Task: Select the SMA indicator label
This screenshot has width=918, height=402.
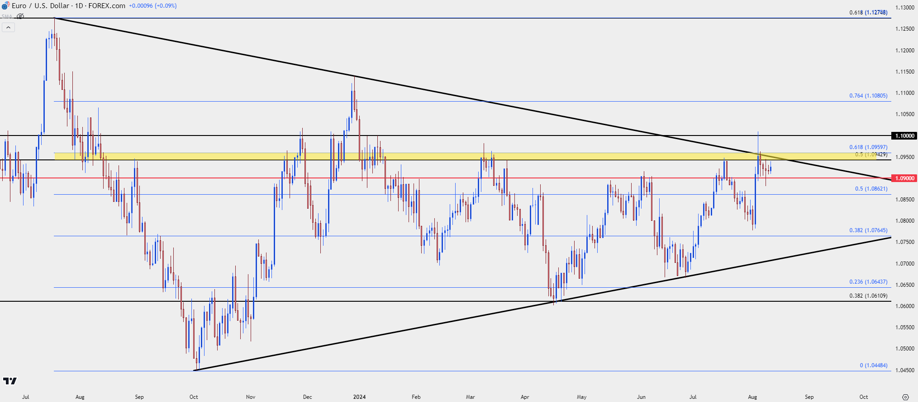Action: click(7, 16)
